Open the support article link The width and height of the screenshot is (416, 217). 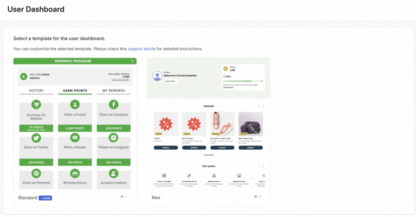[142, 49]
